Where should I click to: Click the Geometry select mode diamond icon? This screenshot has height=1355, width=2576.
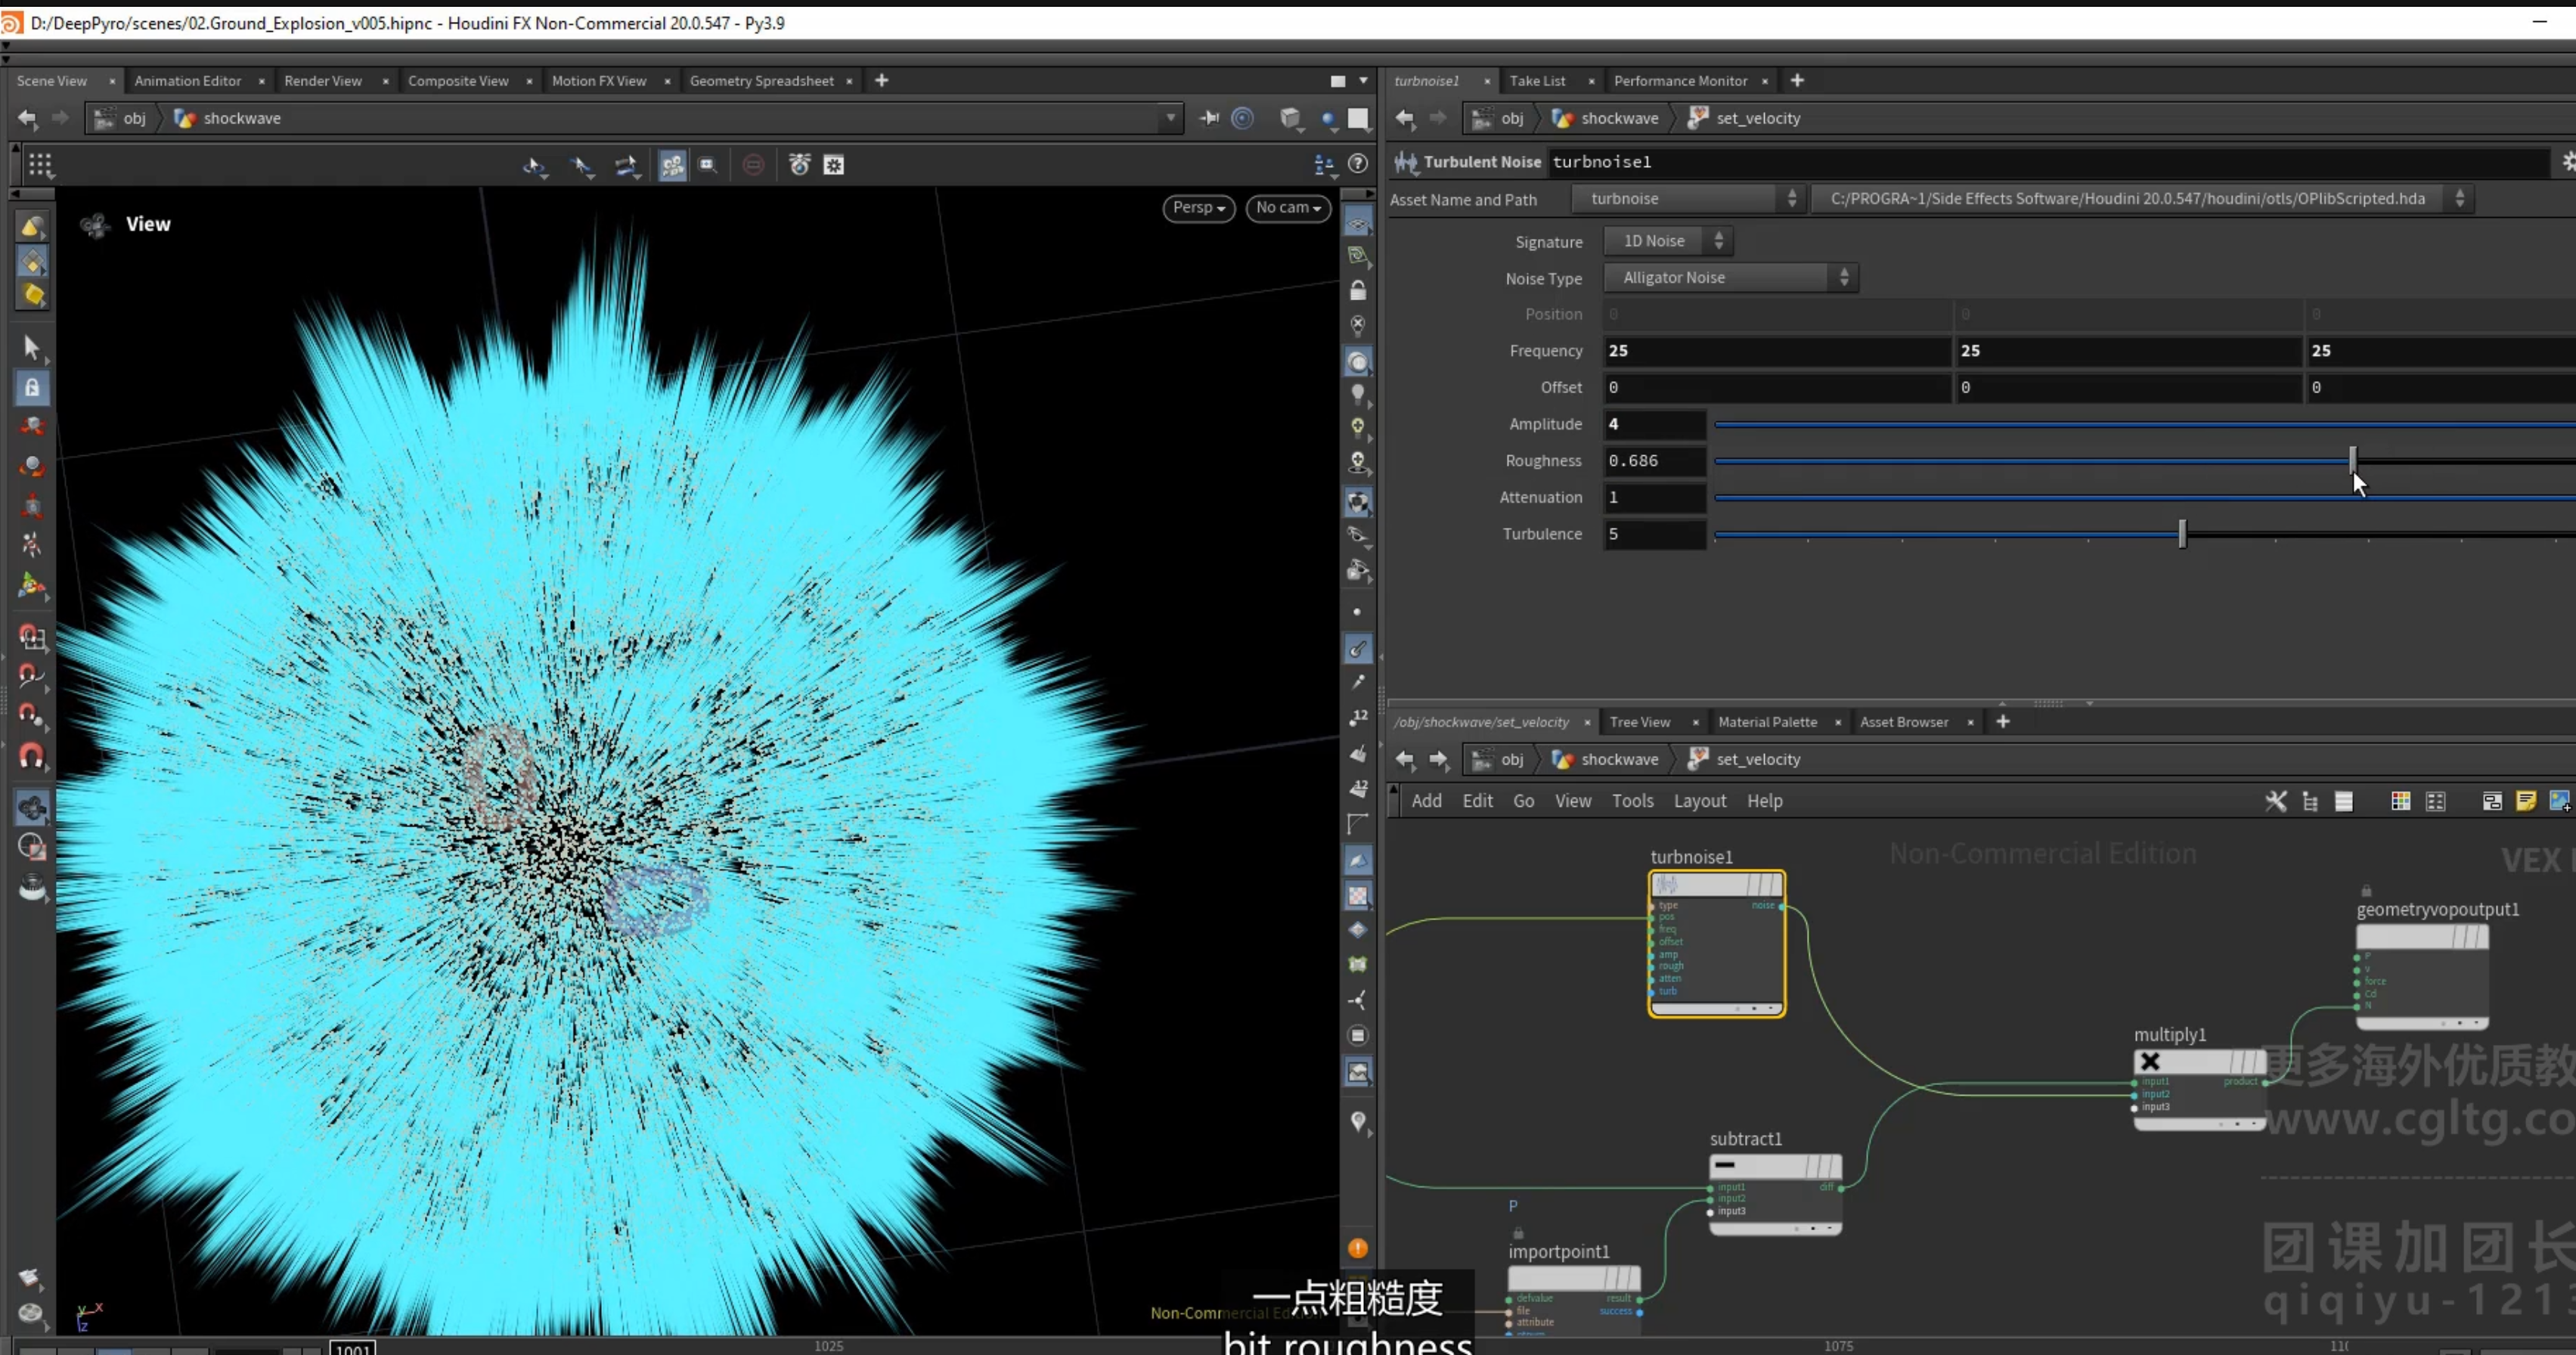(32, 262)
